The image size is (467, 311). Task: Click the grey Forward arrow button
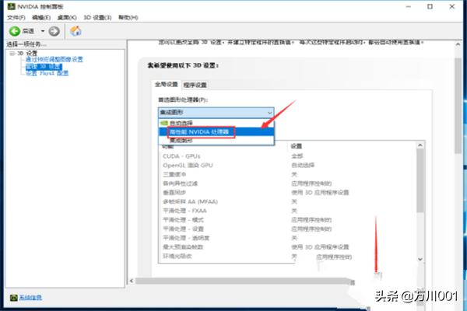(54, 31)
